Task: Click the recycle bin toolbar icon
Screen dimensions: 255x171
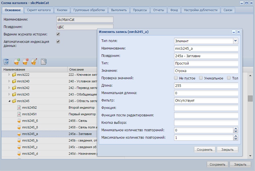Action: [x=6, y=62]
